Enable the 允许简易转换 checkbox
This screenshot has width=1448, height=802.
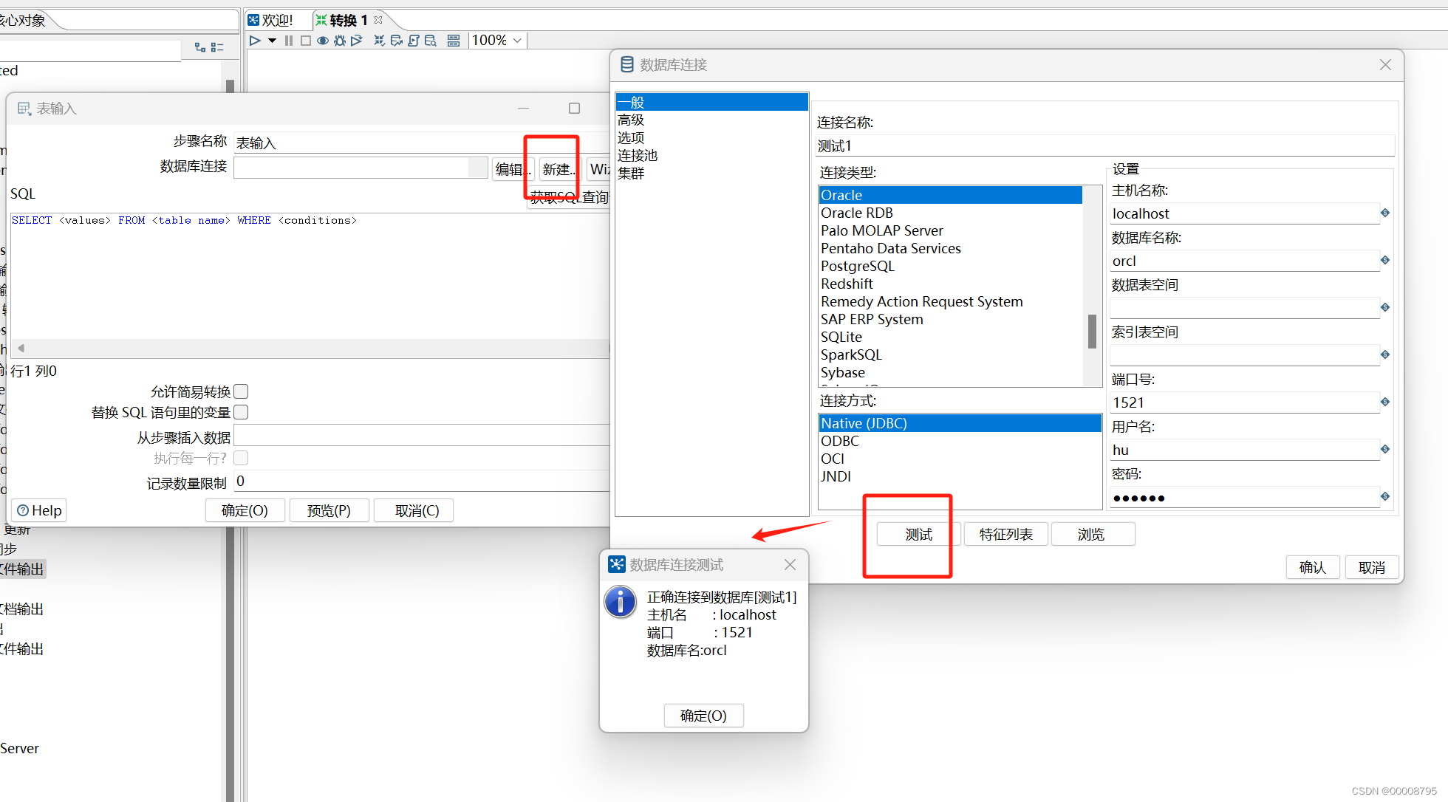coord(241,391)
